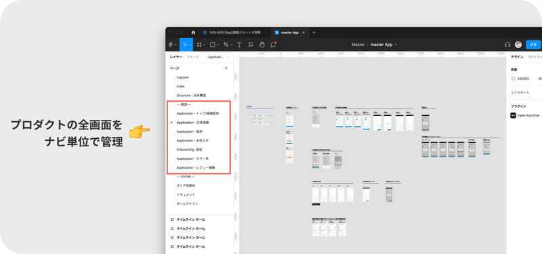Expand Frame tool options arrow
Viewport: 542px width, 254px height.
[205, 45]
